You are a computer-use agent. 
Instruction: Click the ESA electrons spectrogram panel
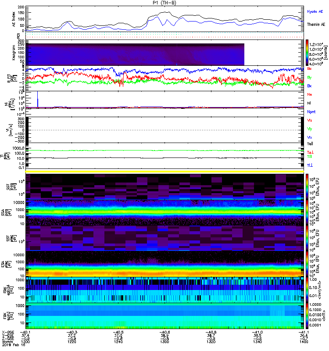[164, 264]
